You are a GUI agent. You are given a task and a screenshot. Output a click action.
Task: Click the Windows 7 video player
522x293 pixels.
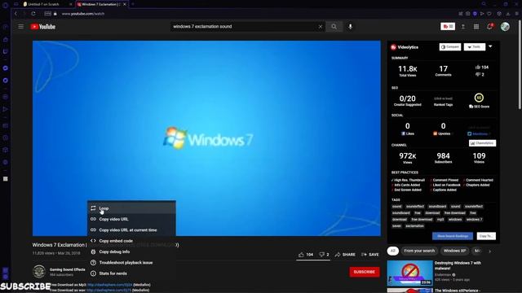pos(206,138)
